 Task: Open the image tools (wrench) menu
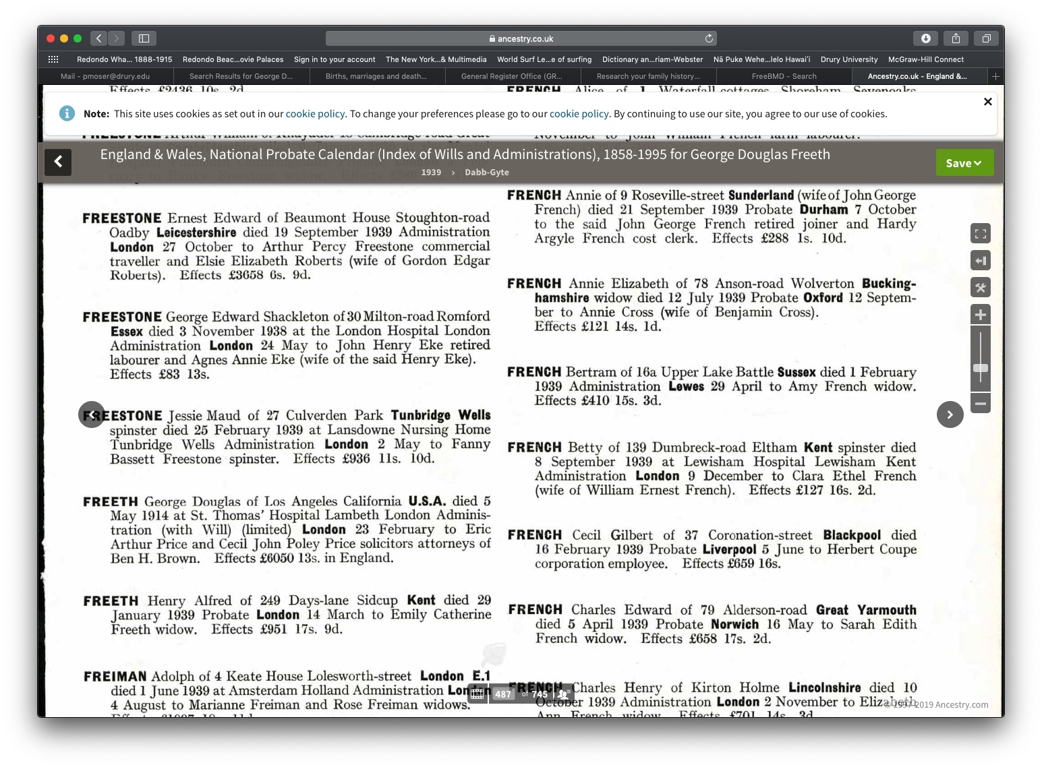(980, 288)
